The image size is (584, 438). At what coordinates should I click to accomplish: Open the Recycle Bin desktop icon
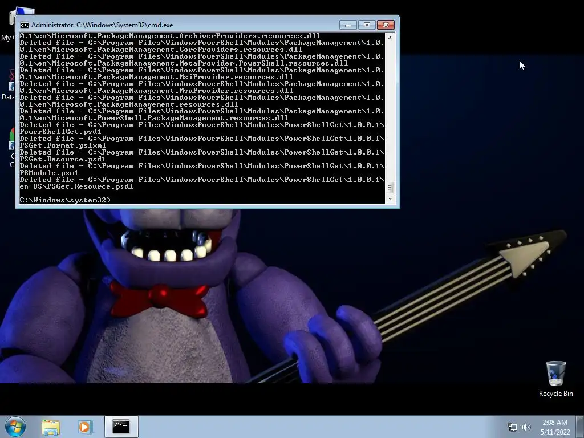click(555, 379)
